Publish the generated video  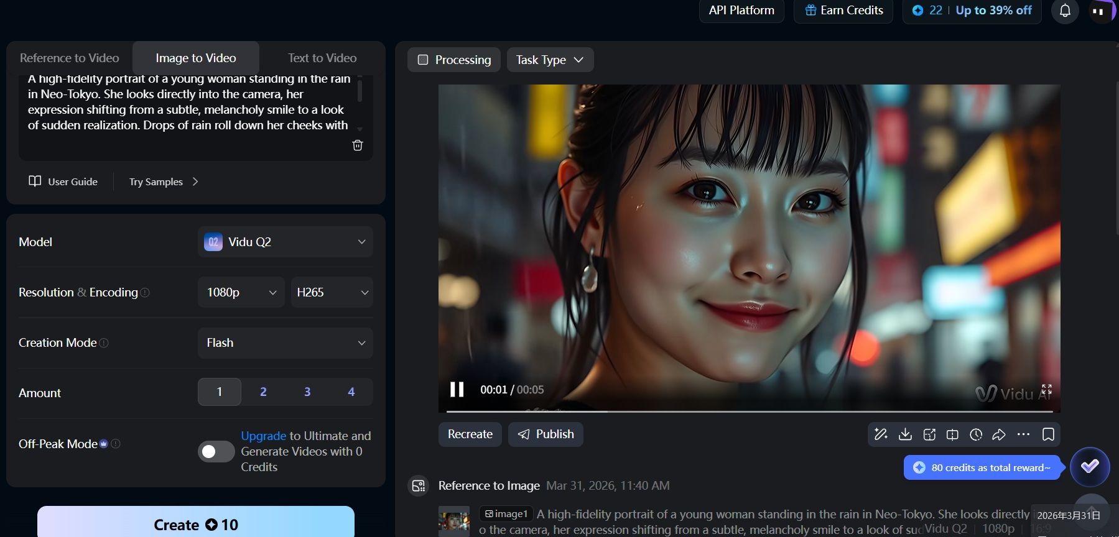click(546, 434)
